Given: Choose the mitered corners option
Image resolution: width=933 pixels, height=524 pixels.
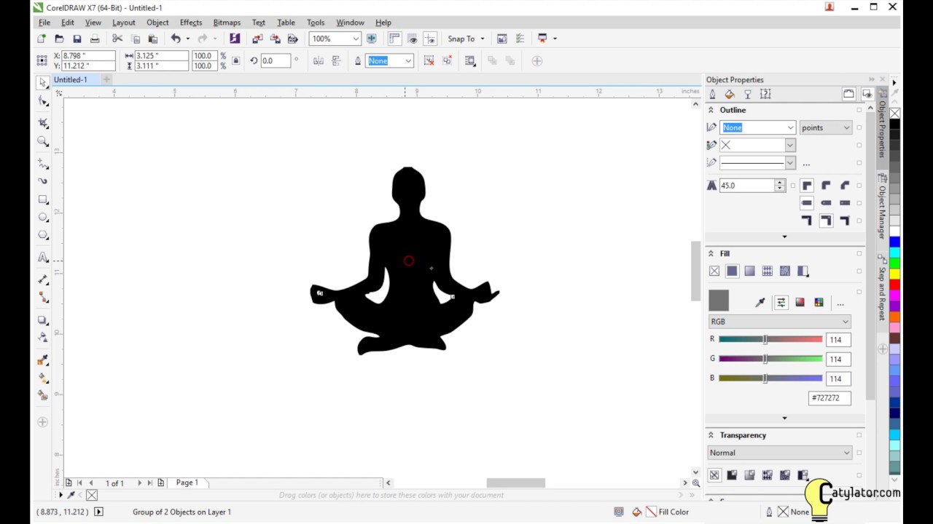Looking at the screenshot, I should (807, 186).
